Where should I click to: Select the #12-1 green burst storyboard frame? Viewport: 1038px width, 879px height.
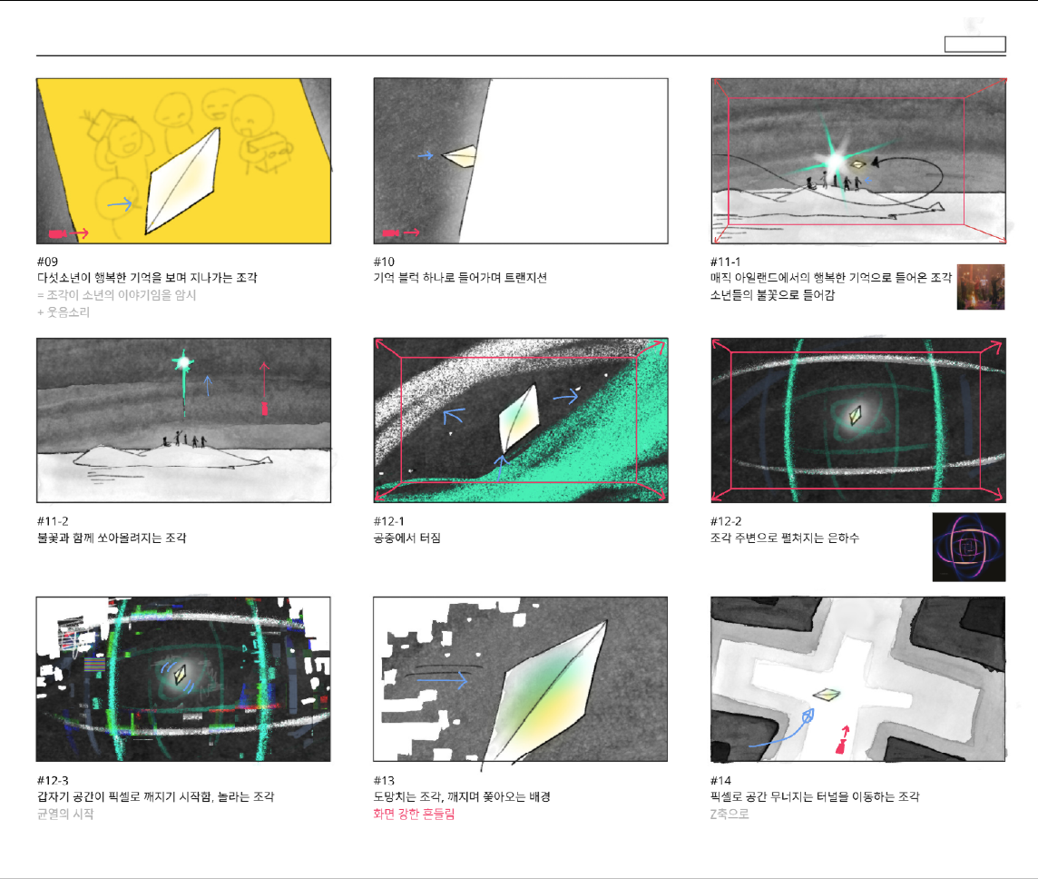[520, 420]
